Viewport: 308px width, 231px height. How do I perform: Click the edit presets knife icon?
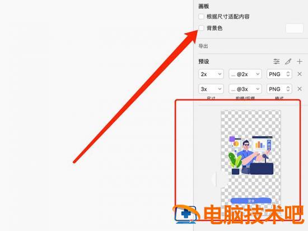[x=288, y=62]
